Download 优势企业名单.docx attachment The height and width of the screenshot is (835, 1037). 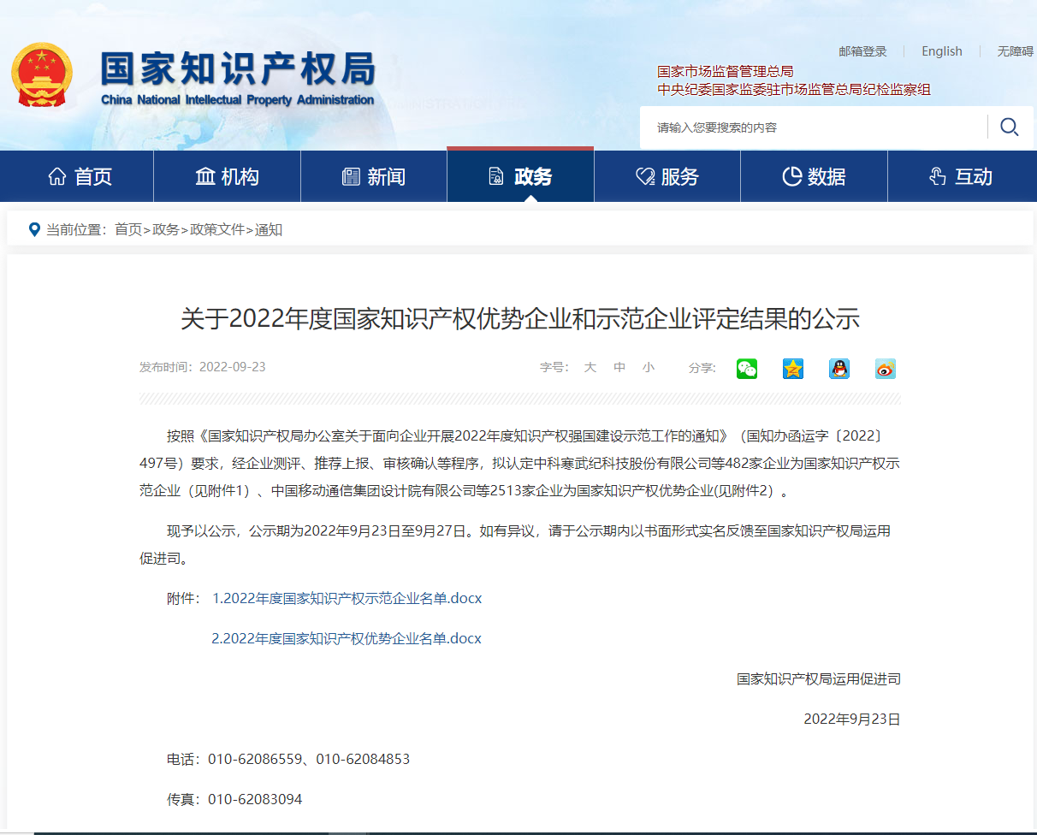click(x=347, y=638)
